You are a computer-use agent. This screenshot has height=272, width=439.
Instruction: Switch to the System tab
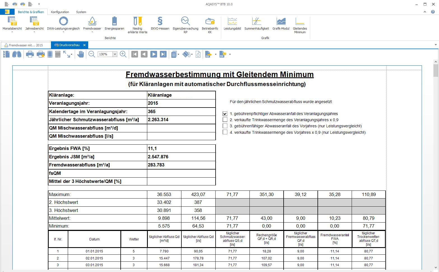(81, 12)
